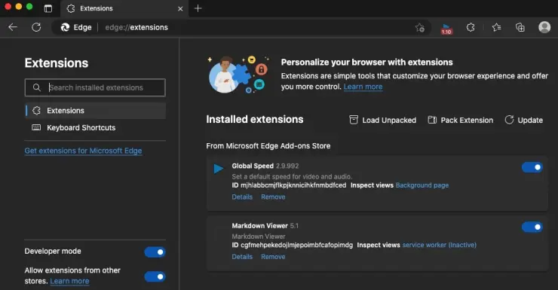Click the Markdown Viewer ID text
This screenshot has width=558, height=290.
(x=292, y=245)
